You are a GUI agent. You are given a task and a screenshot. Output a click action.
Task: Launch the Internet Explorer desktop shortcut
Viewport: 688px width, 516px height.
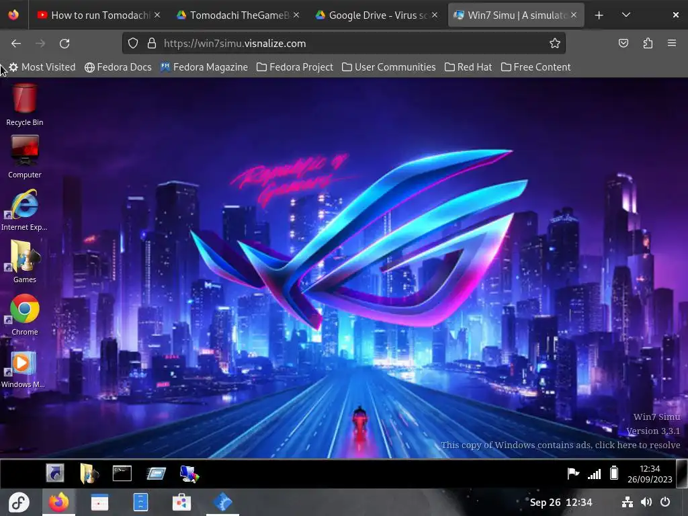click(24, 210)
